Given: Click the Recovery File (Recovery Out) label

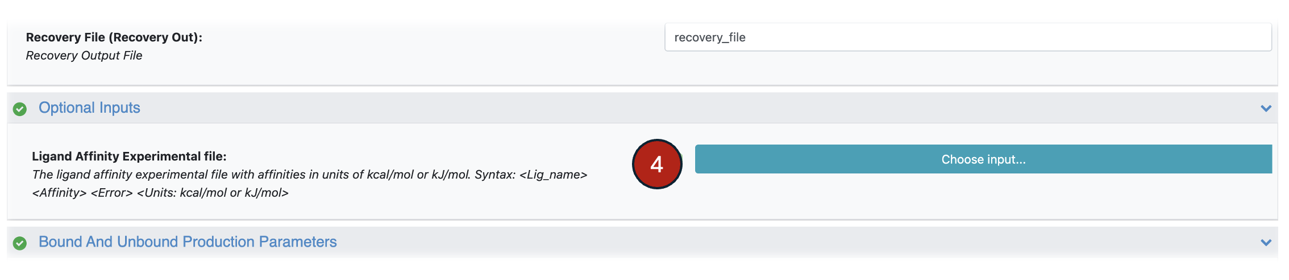Looking at the screenshot, I should coord(114,37).
